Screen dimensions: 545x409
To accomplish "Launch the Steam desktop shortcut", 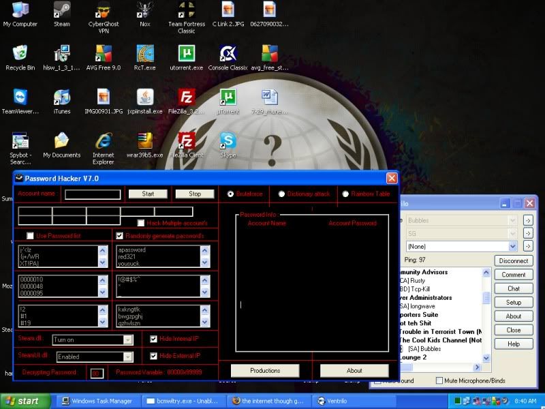I will (62, 14).
